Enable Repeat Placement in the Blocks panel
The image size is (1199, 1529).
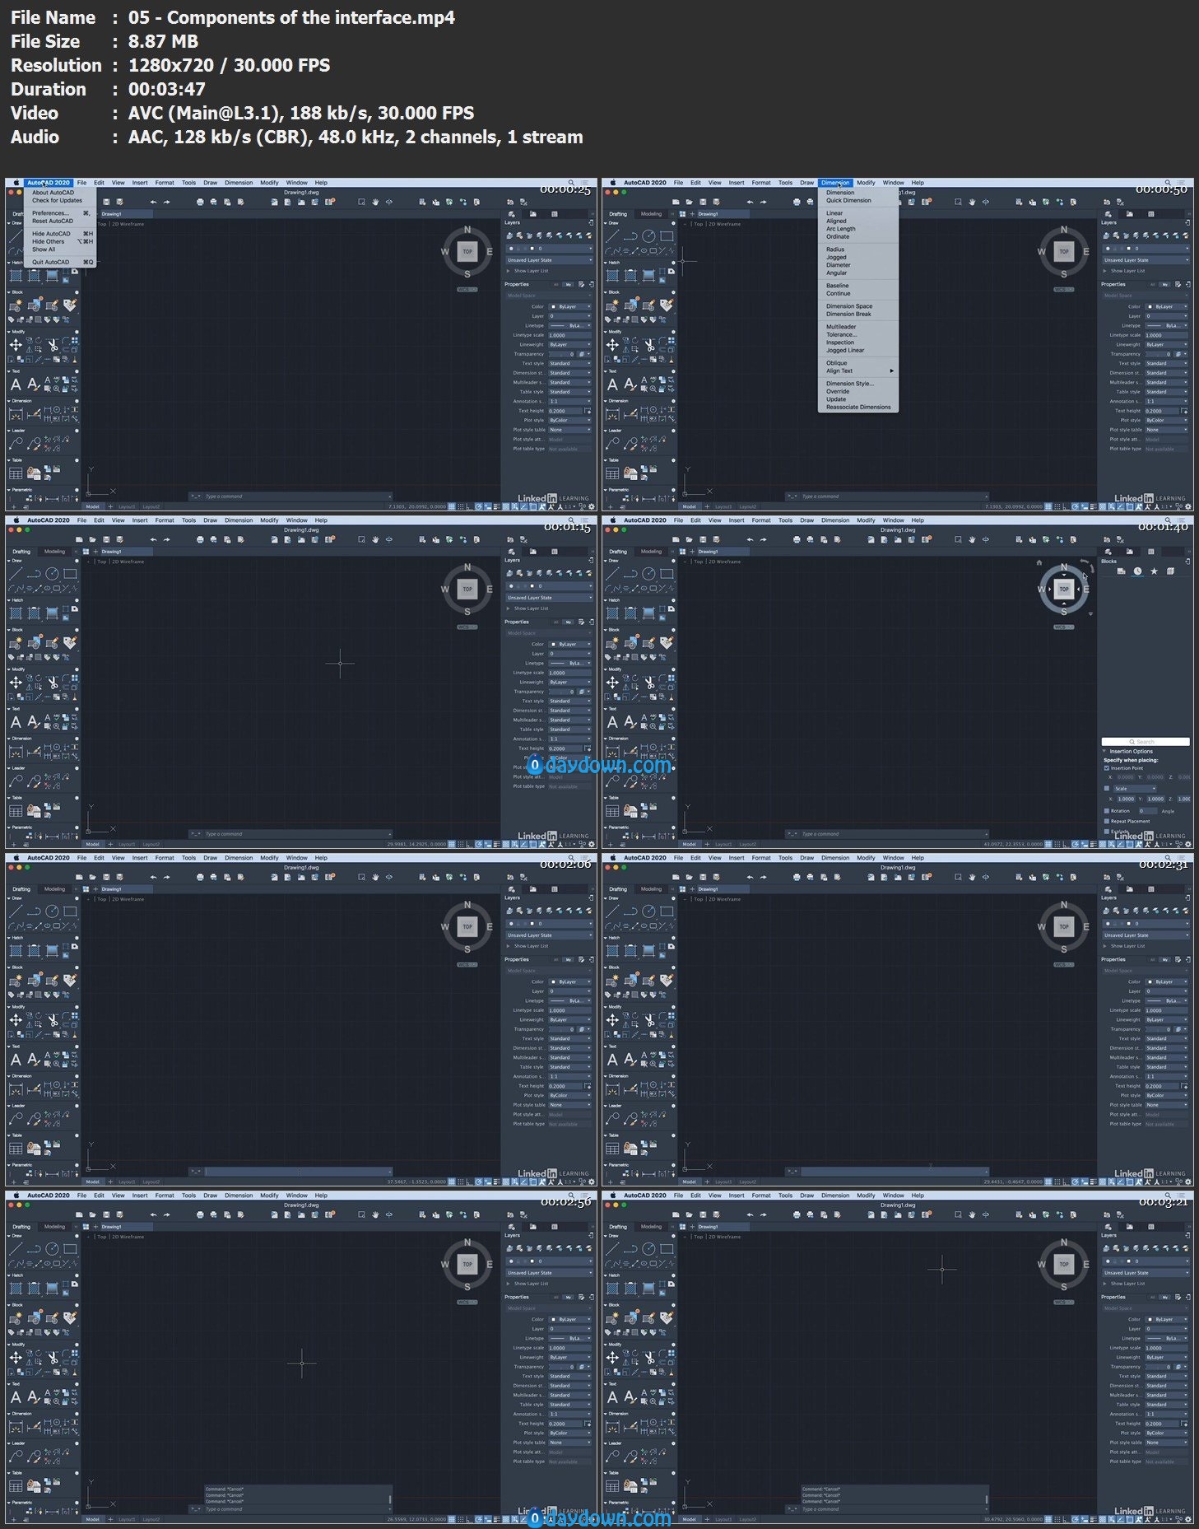coord(1107,821)
